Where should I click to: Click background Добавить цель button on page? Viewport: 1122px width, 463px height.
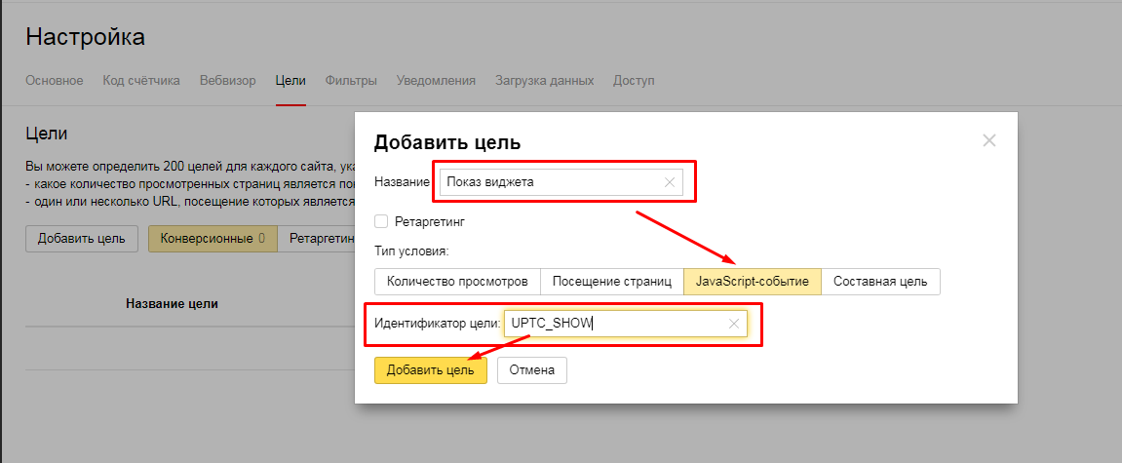[x=82, y=238]
